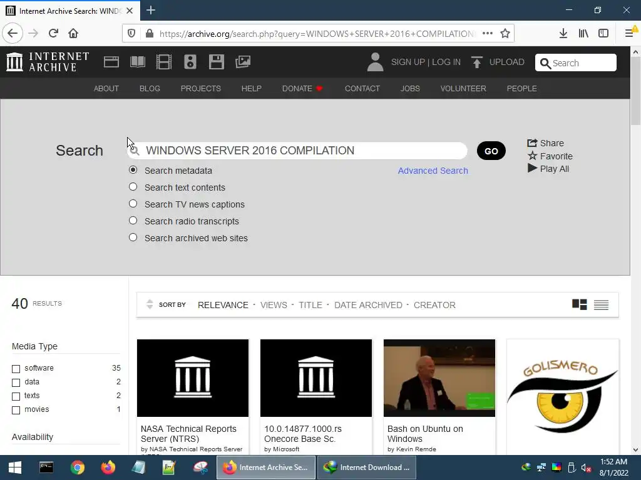Click the main search query input field

point(297,151)
